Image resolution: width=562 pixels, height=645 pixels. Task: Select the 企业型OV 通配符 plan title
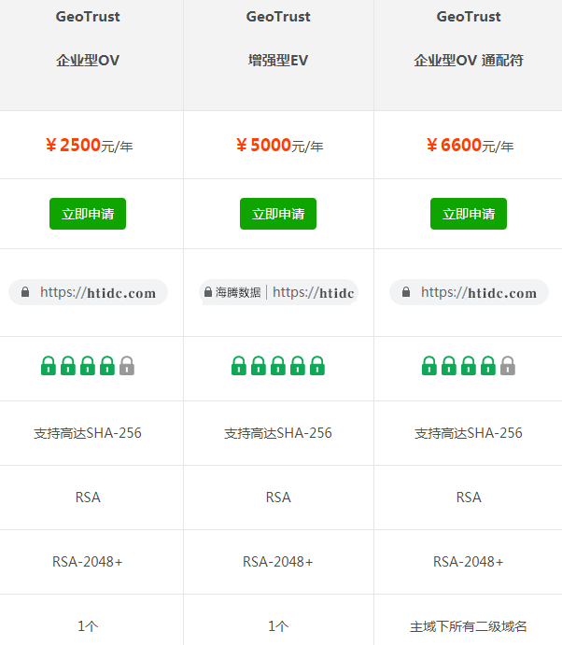point(469,61)
